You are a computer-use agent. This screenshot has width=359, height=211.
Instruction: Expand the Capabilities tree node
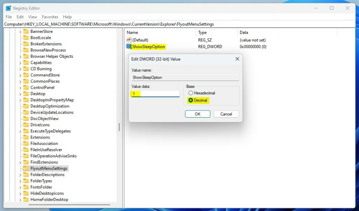20,63
